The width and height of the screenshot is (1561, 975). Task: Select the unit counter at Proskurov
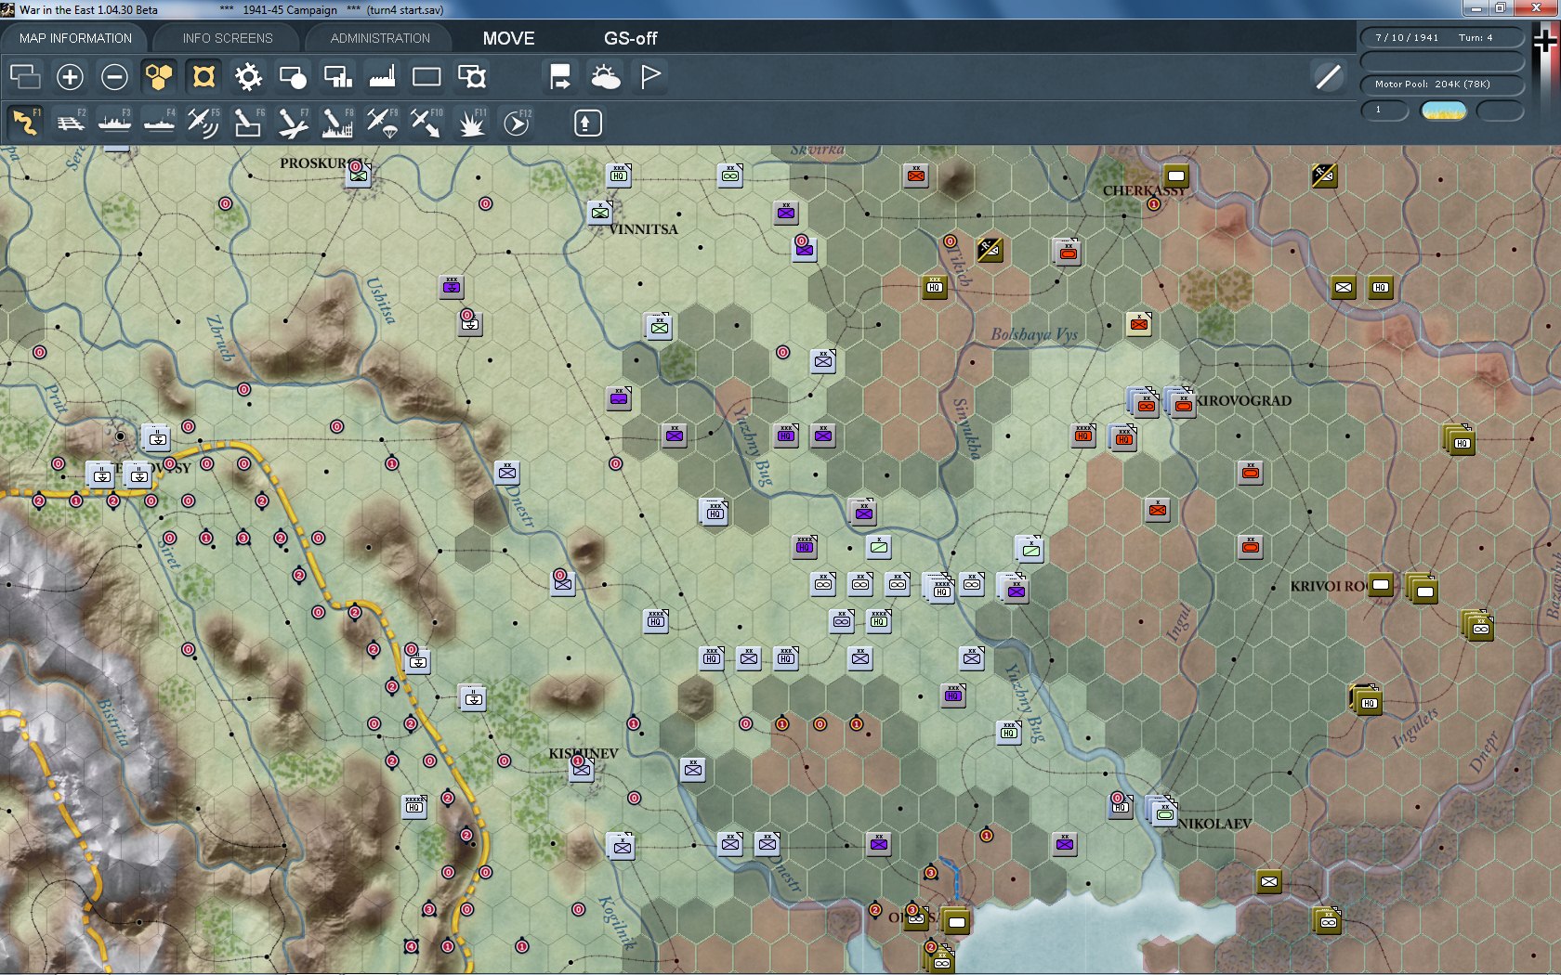coord(359,175)
